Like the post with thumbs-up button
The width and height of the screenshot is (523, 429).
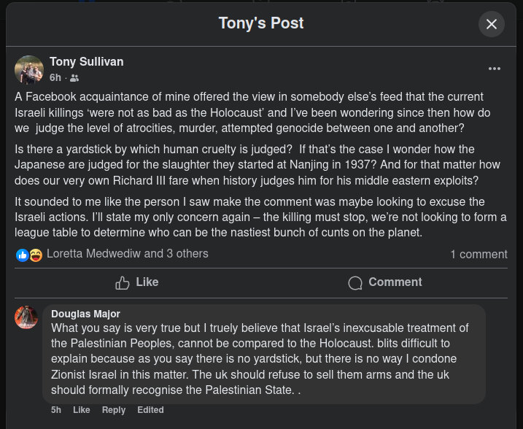pos(136,282)
